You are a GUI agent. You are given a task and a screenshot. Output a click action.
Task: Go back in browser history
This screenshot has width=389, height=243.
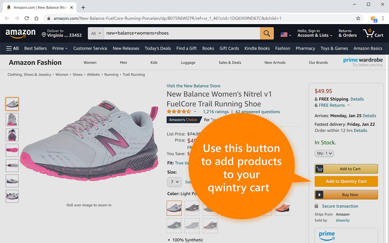(x=7, y=18)
